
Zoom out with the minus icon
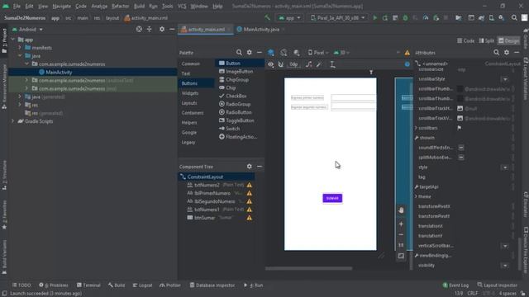(x=401, y=234)
